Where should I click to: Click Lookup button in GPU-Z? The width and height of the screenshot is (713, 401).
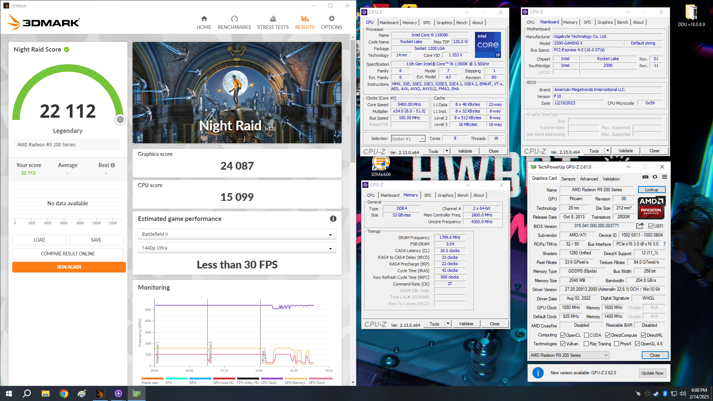(x=651, y=189)
